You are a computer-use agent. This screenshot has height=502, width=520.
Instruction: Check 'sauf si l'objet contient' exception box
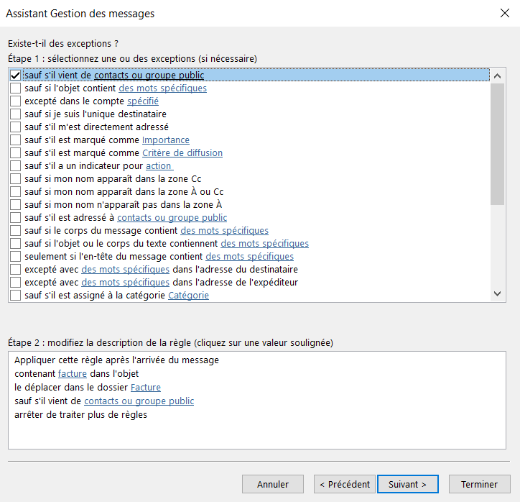(15, 88)
